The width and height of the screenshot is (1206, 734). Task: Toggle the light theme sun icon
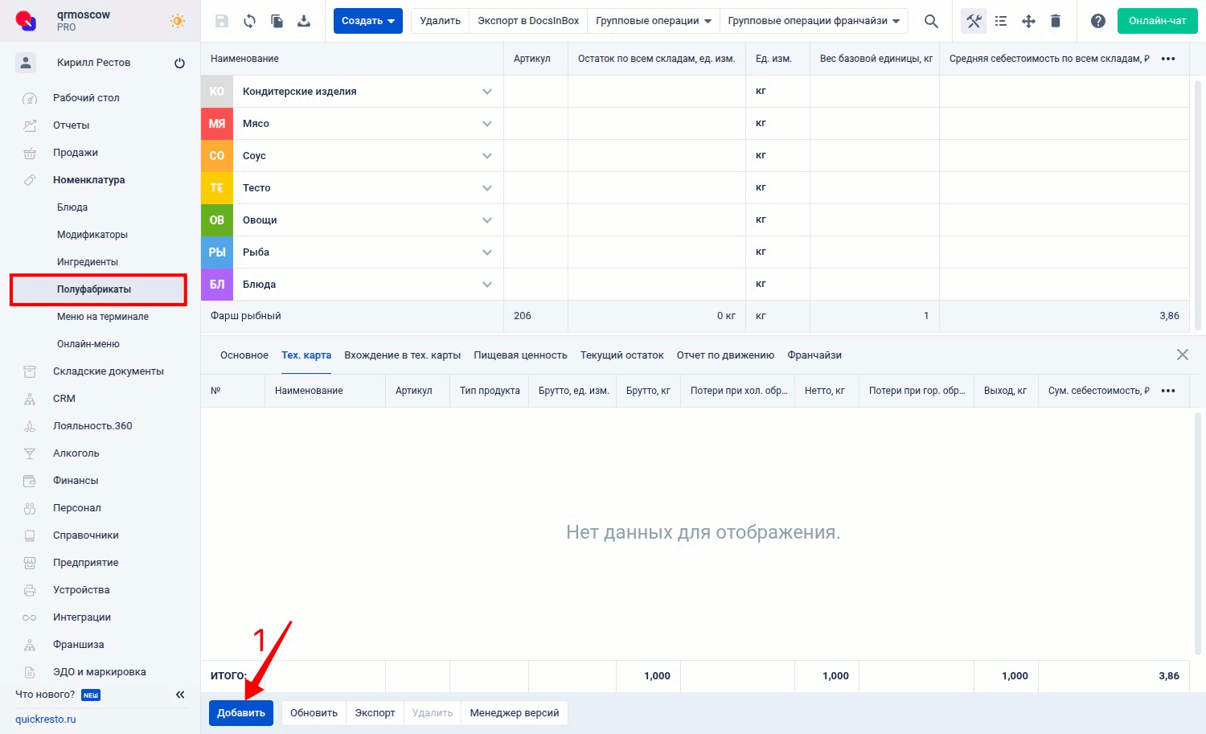(177, 22)
